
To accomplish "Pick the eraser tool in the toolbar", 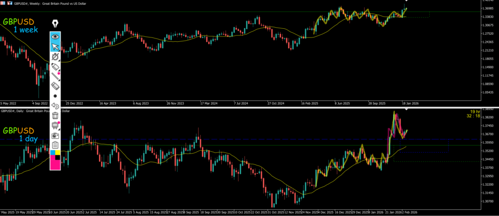I will 56,86.
